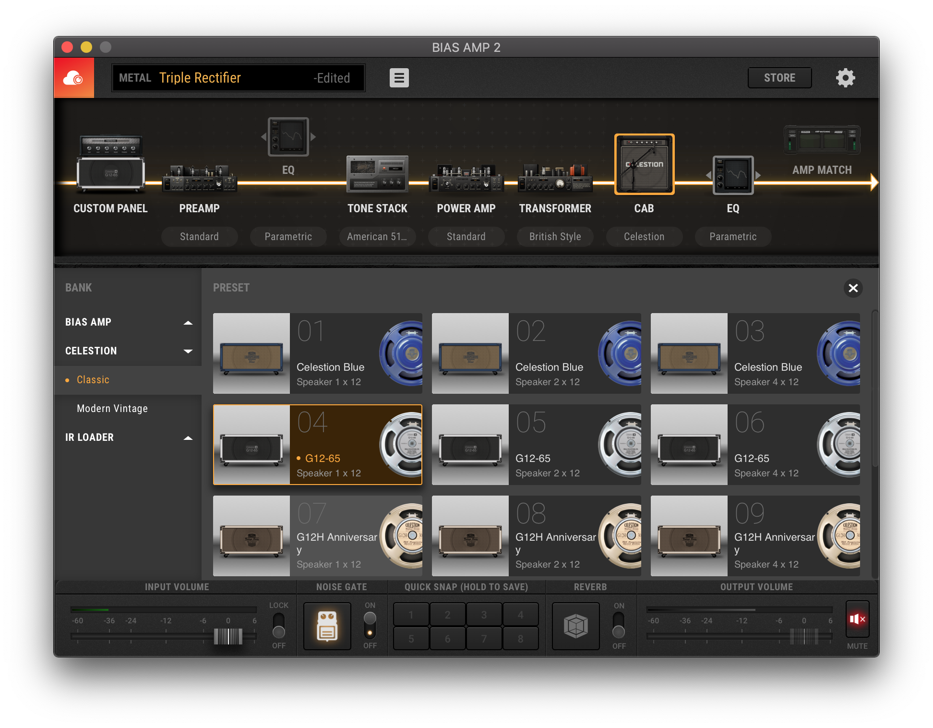Screen dimensions: 933x728
Task: Select the first EQ module after the preamp
Action: tap(288, 137)
